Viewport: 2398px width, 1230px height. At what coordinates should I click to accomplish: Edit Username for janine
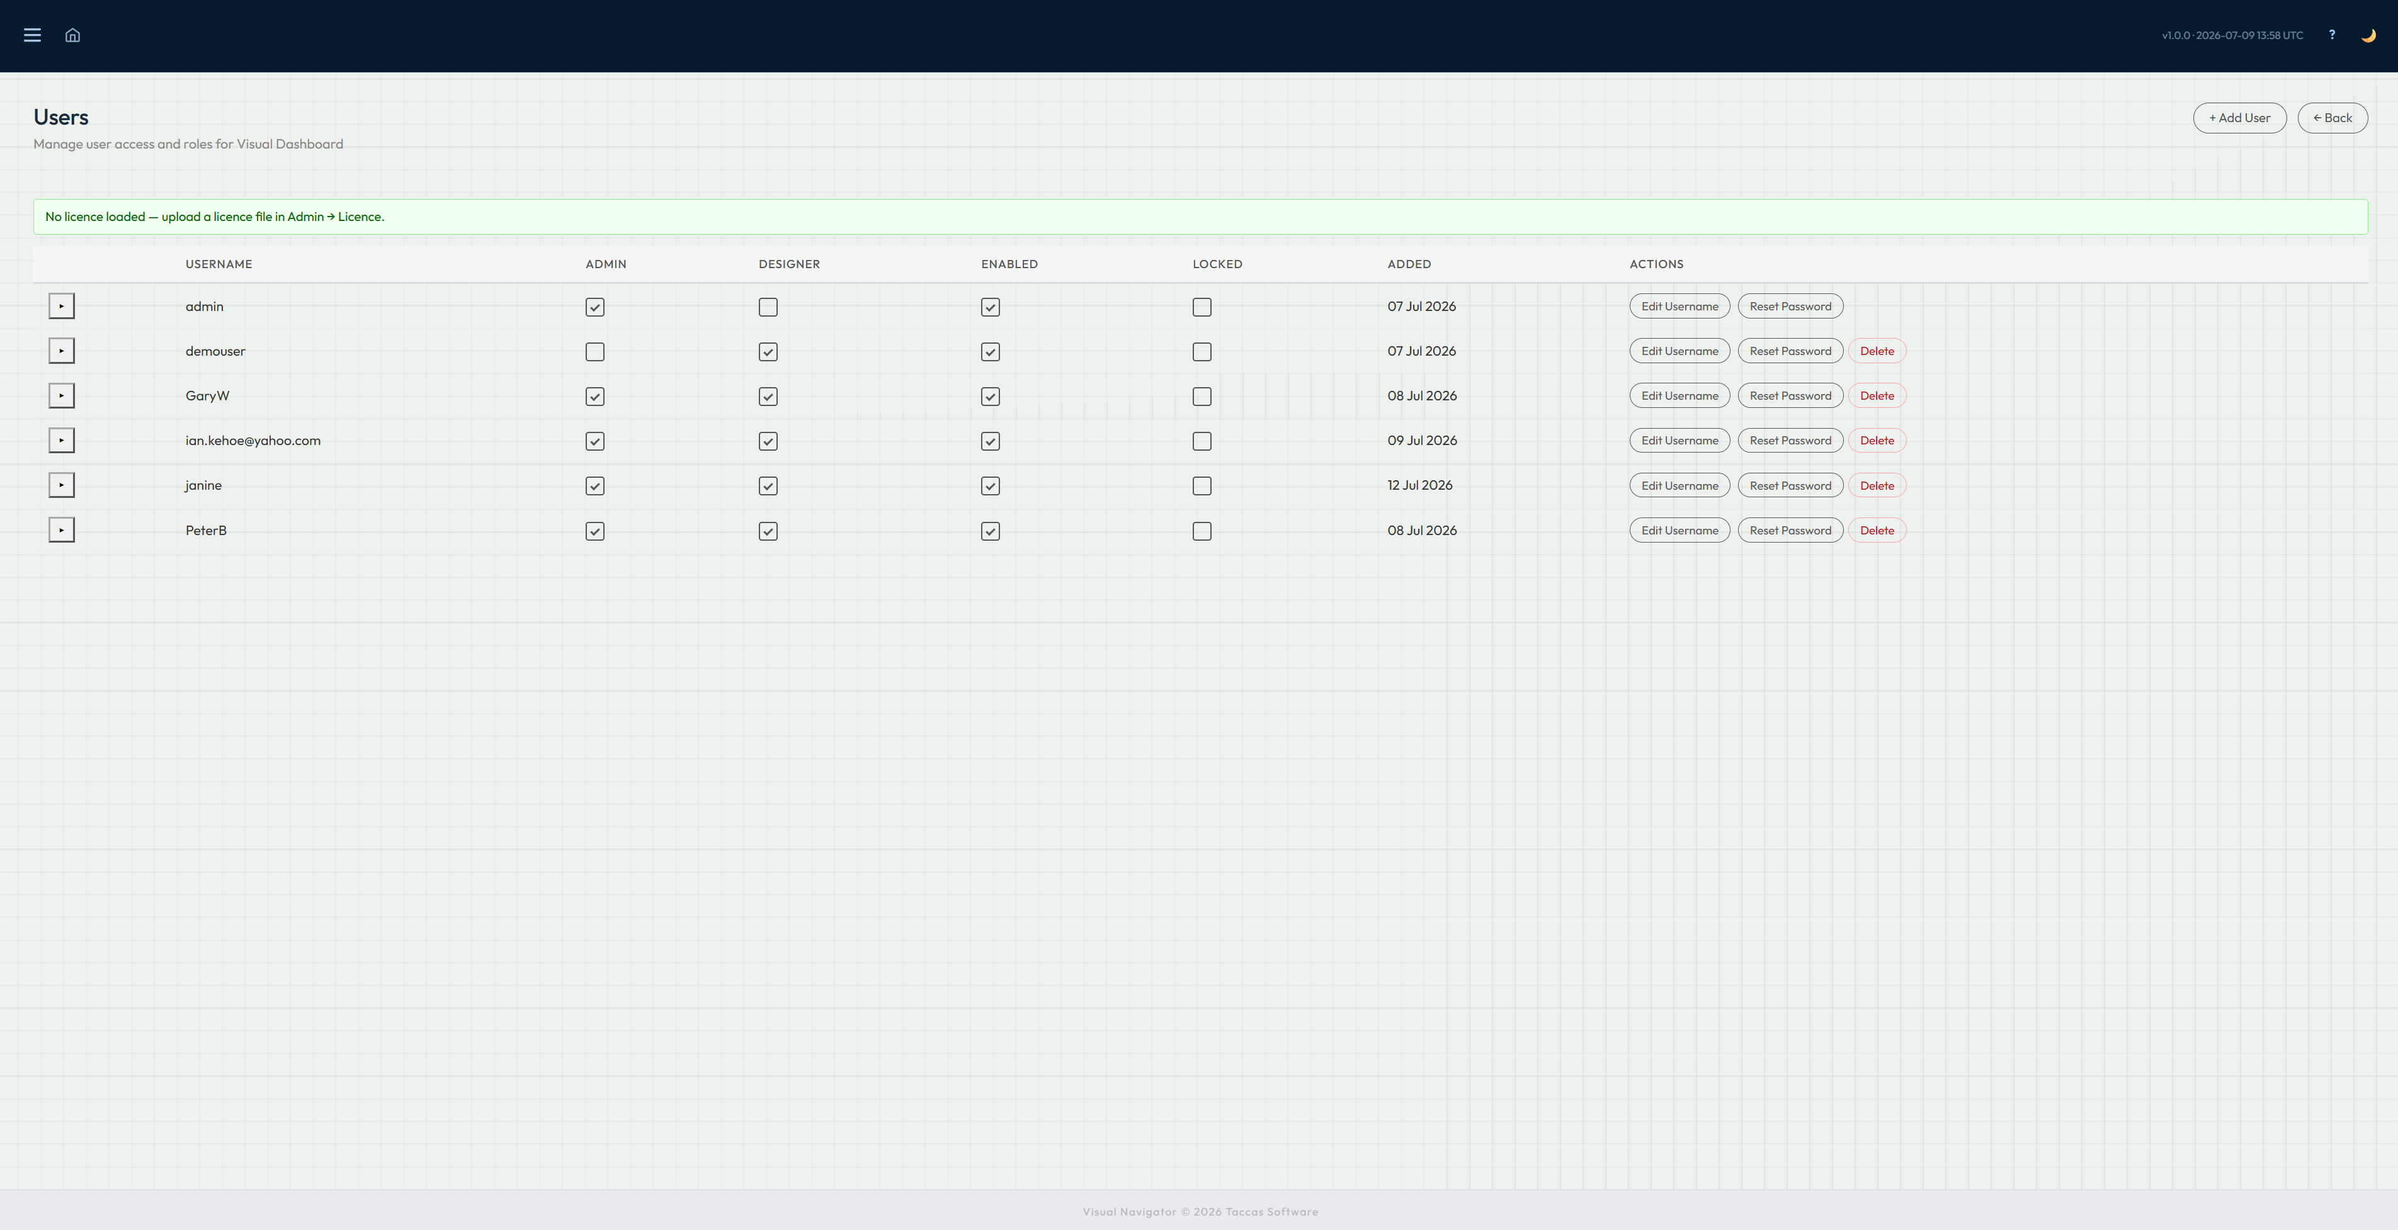point(1679,485)
